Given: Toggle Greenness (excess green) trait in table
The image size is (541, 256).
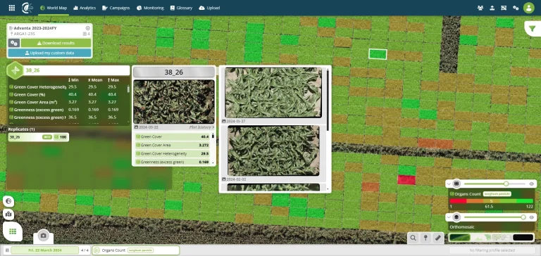Looking at the screenshot, I should [x=11, y=110].
